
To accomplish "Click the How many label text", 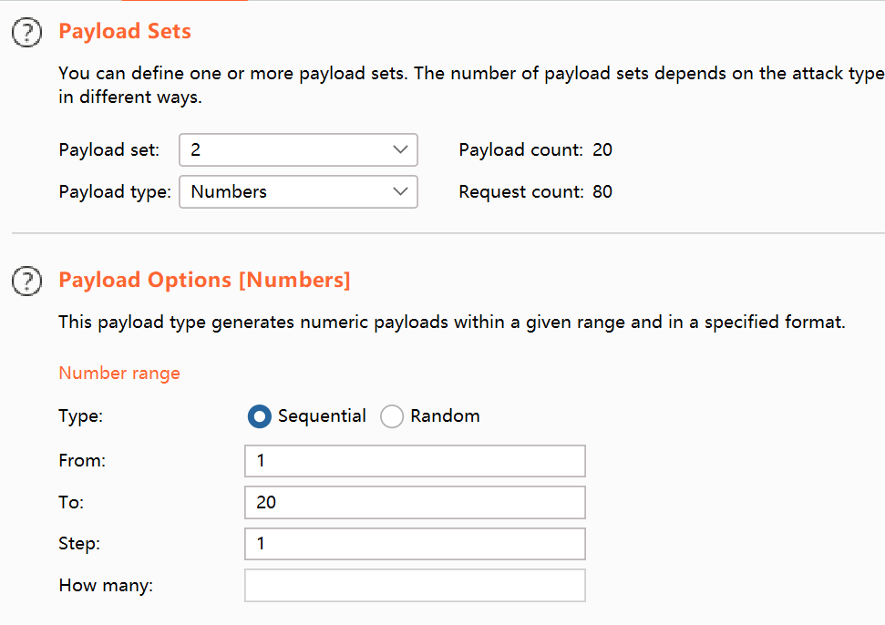I will pyautogui.click(x=106, y=586).
